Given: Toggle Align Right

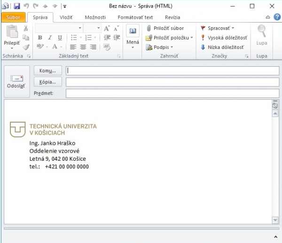Looking at the screenshot, I should point(93,47).
